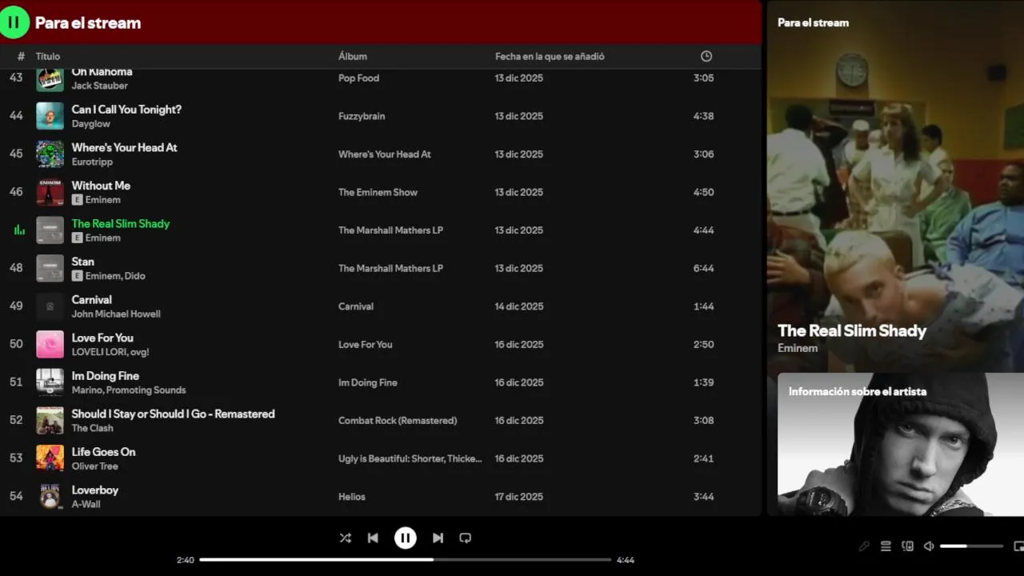
Task: Open Dayglow artist link
Action: click(91, 124)
